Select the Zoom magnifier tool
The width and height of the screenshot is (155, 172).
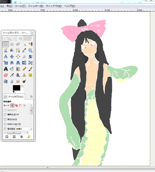pos(30,50)
